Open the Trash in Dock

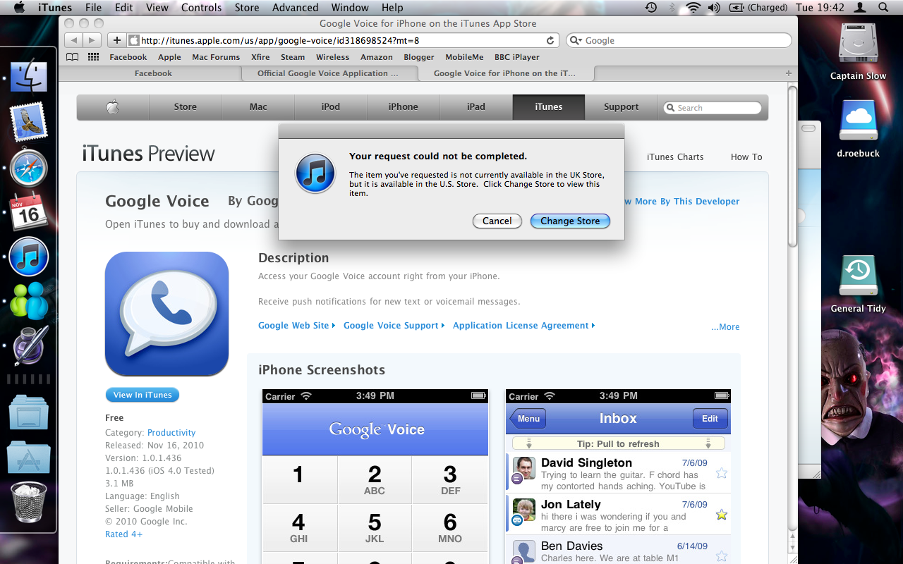(29, 501)
